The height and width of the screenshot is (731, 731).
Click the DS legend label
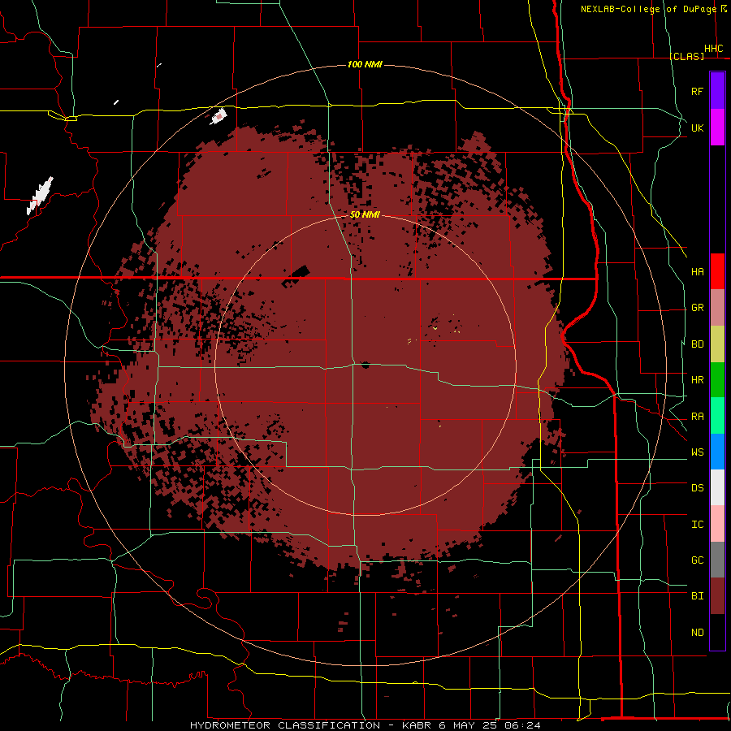click(x=697, y=488)
